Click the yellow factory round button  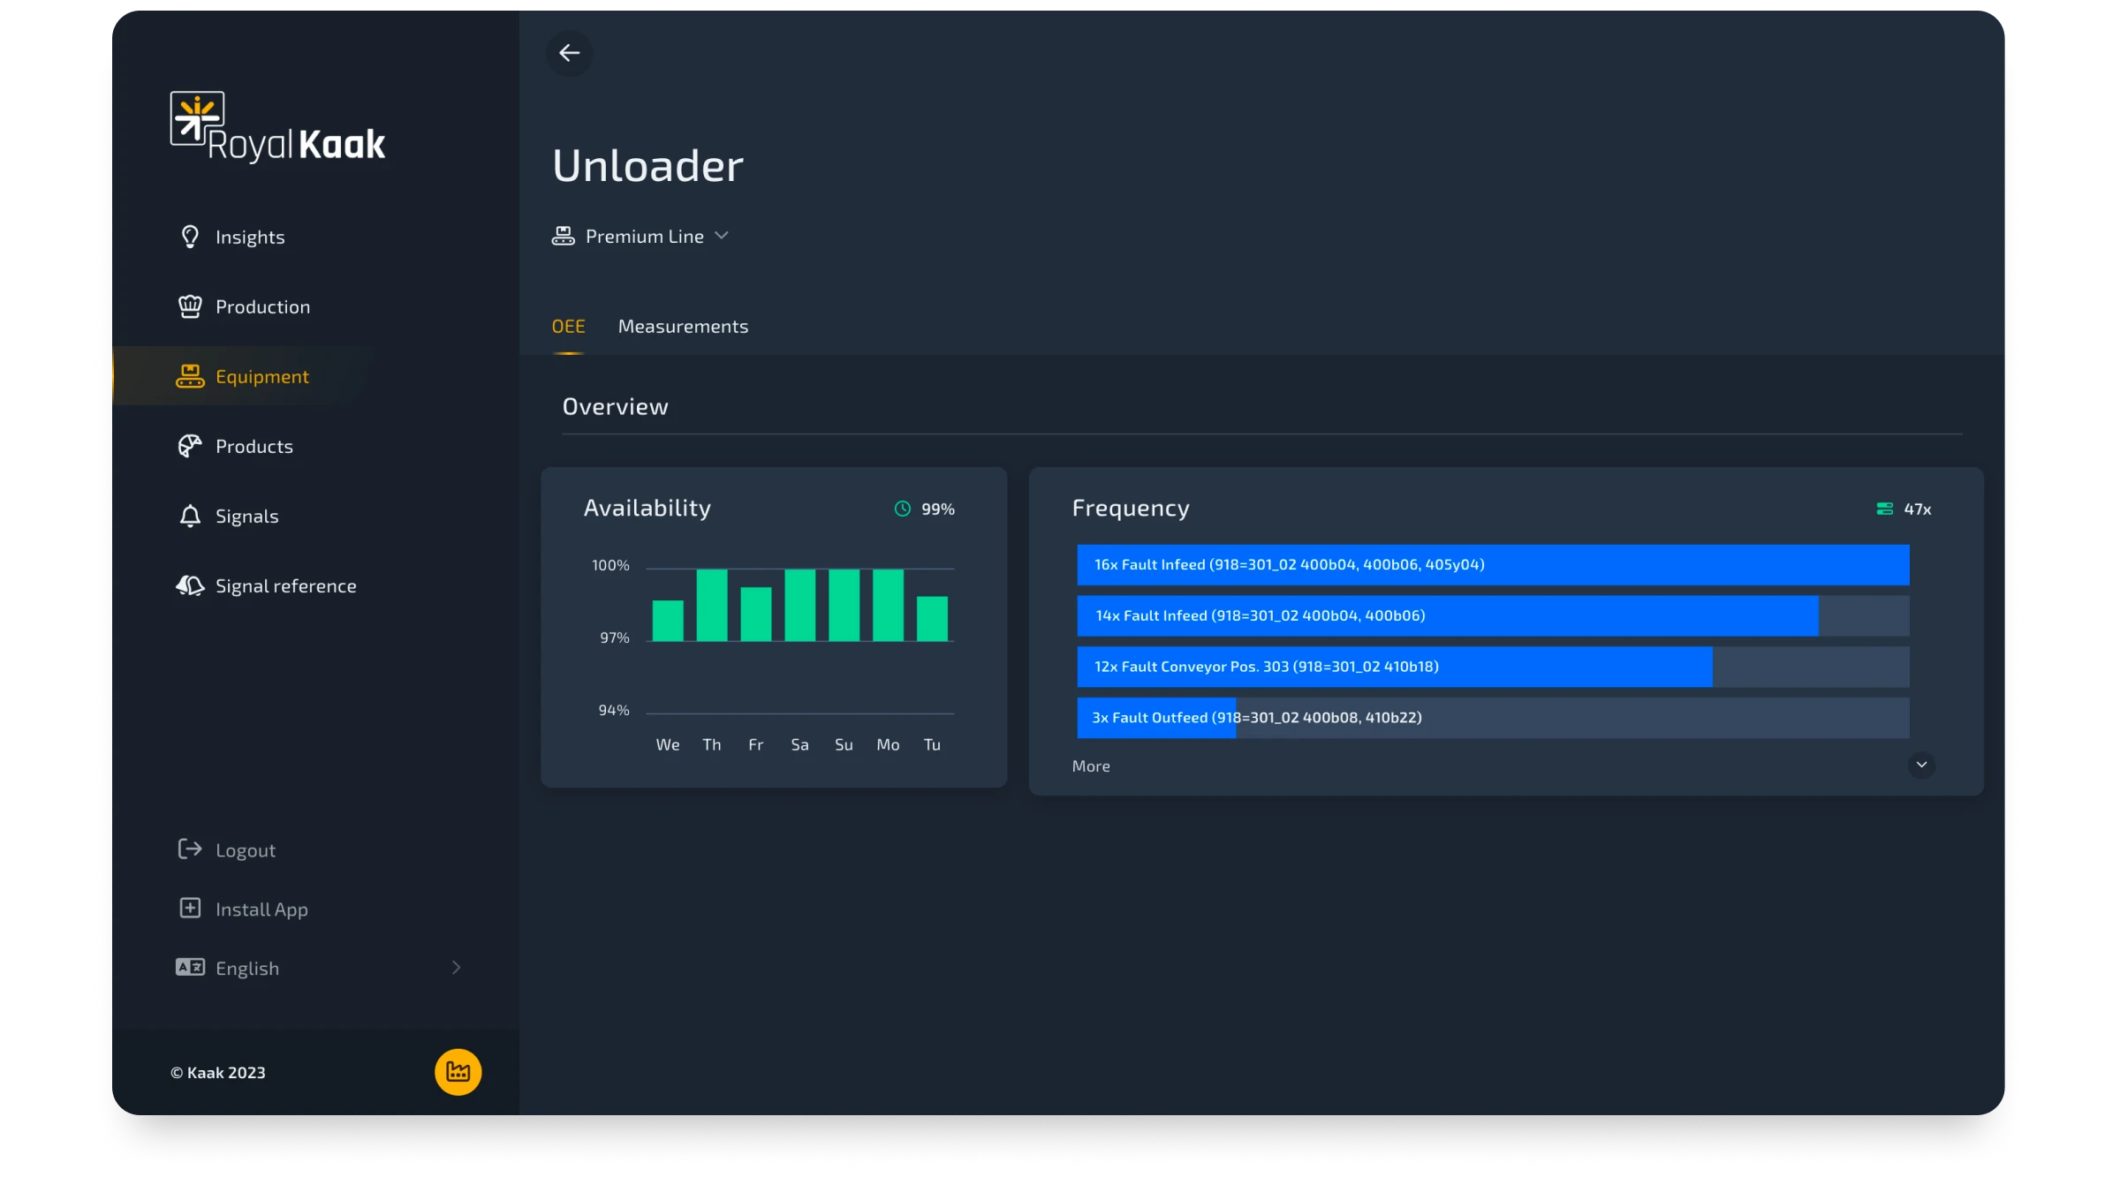tap(458, 1072)
